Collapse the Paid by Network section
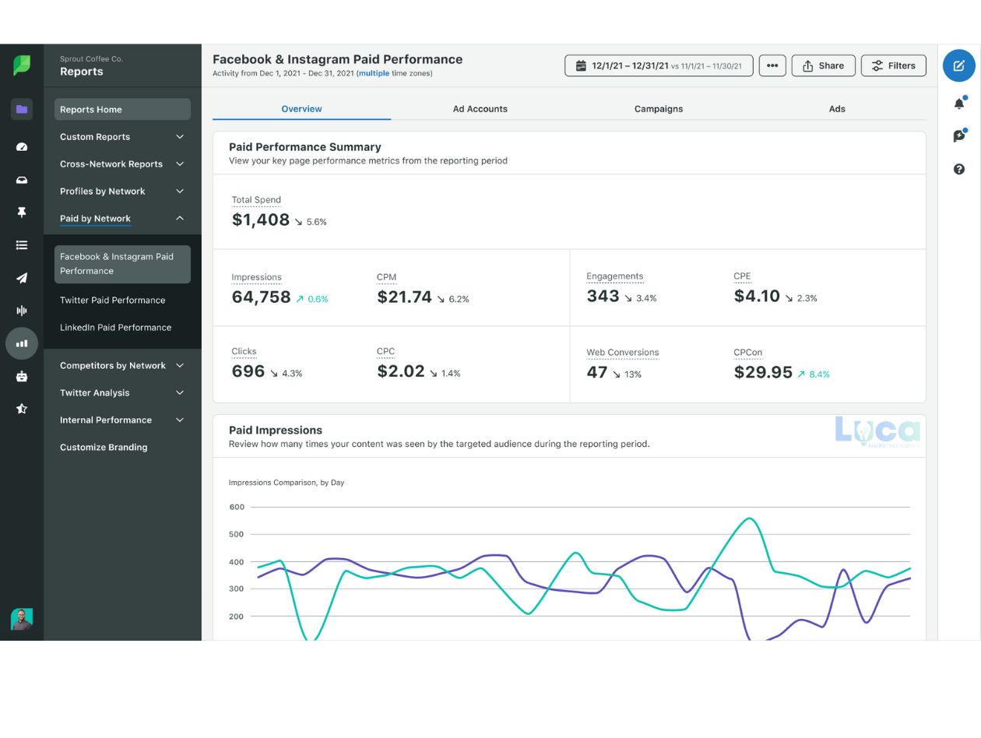 (122, 219)
